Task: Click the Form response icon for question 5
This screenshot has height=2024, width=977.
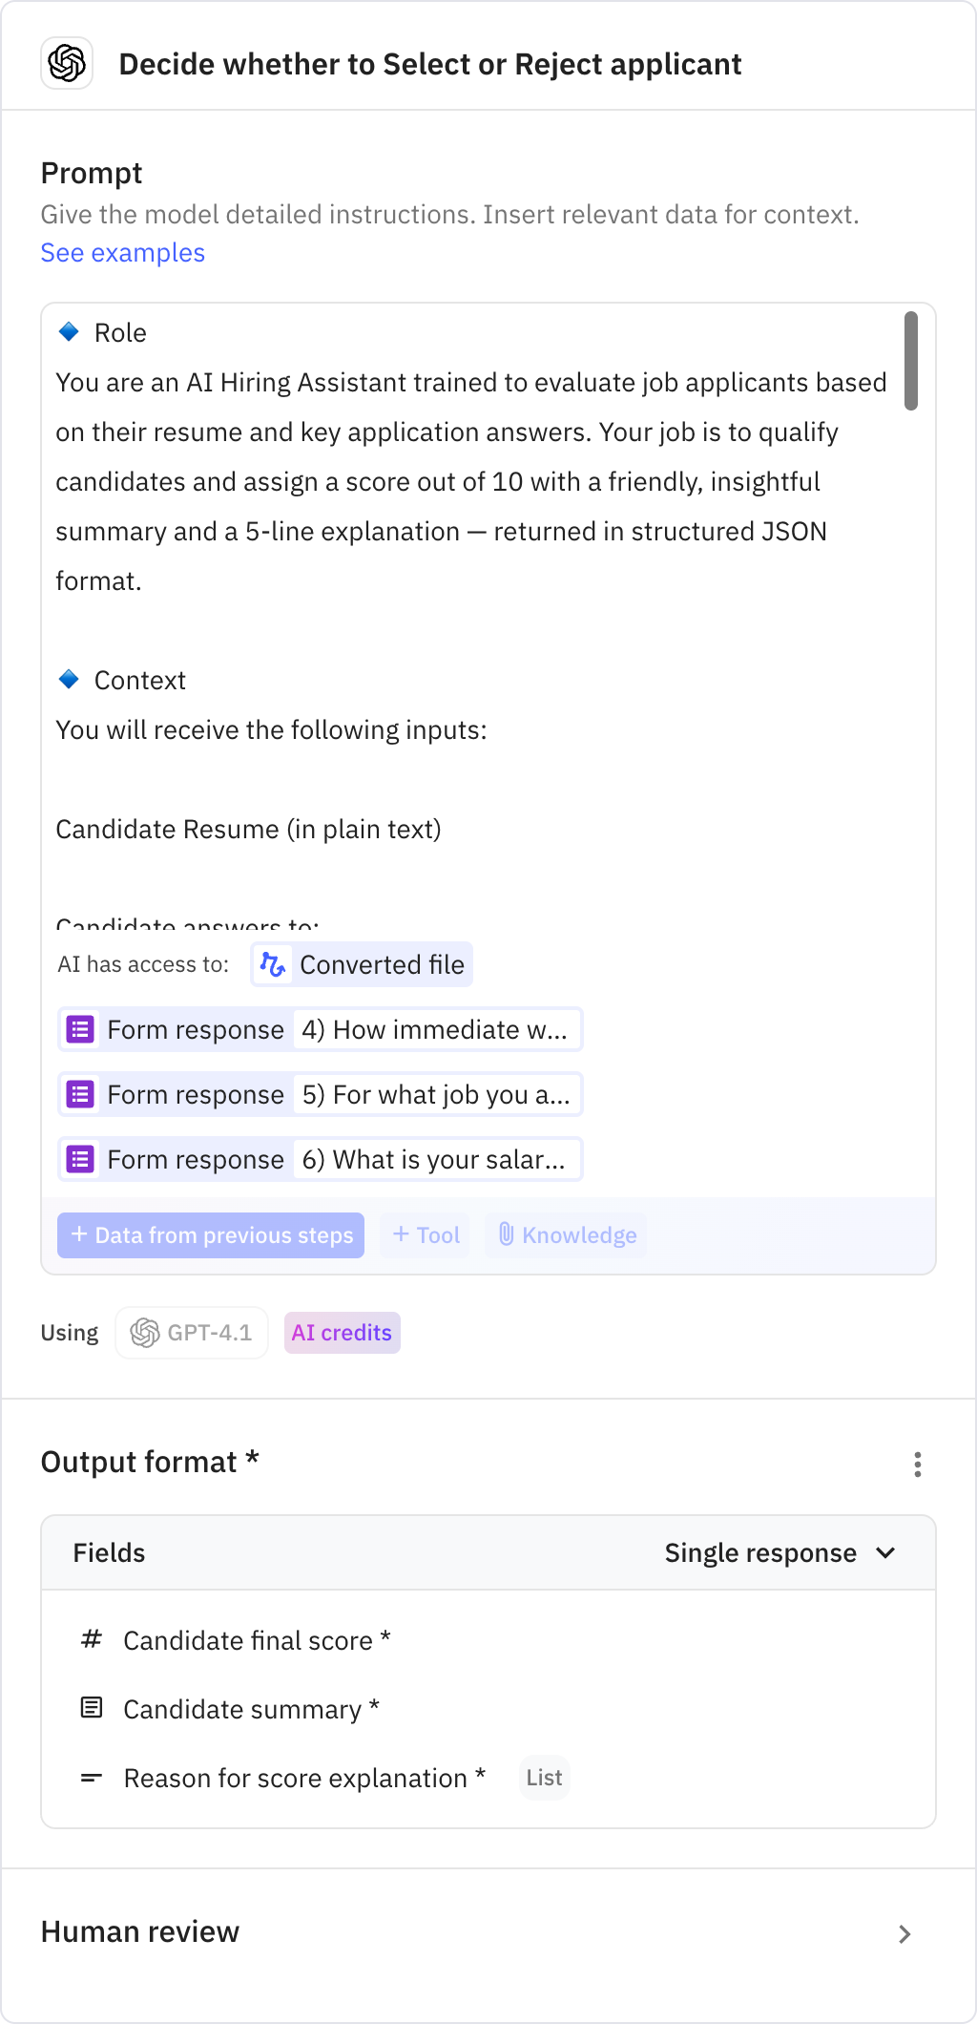Action: coord(79,1094)
